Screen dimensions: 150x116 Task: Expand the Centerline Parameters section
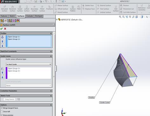[x=26, y=91]
